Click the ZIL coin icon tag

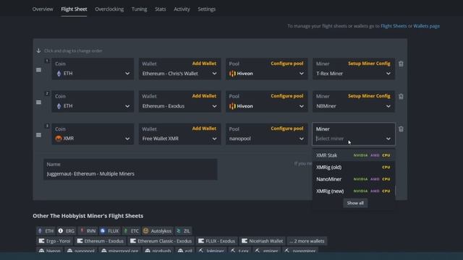[x=179, y=231]
